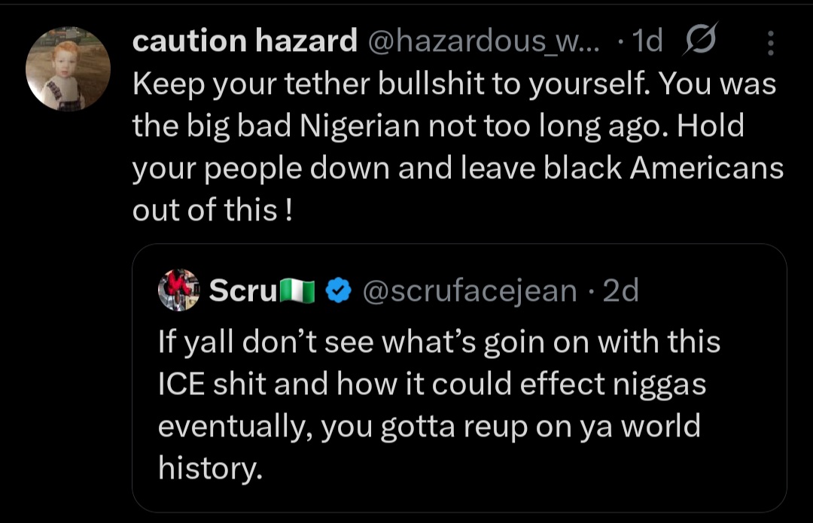This screenshot has width=813, height=523.
Task: Click the blue verified badge beside Scru
Action: [339, 290]
